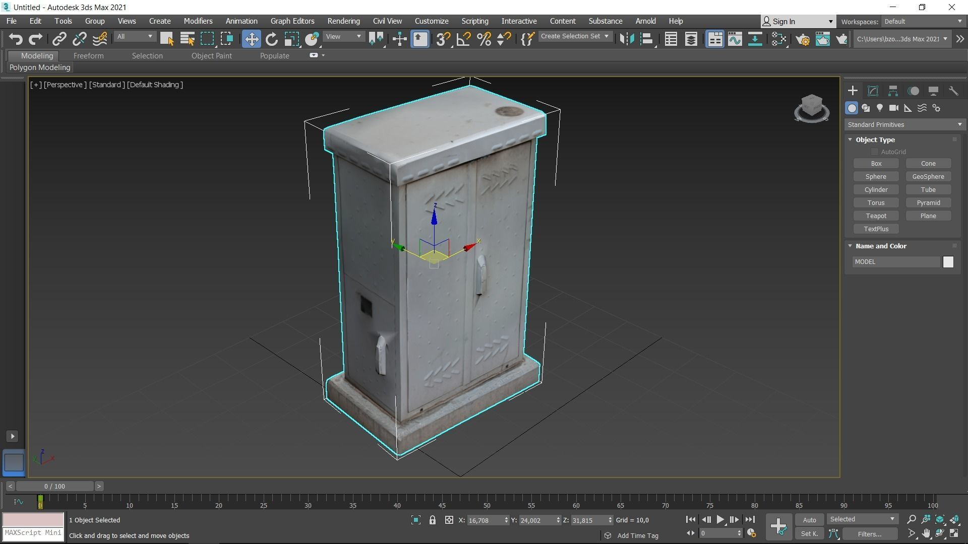Switch to the Motion panel tab
Screen dimensions: 968x544
pos(913,91)
